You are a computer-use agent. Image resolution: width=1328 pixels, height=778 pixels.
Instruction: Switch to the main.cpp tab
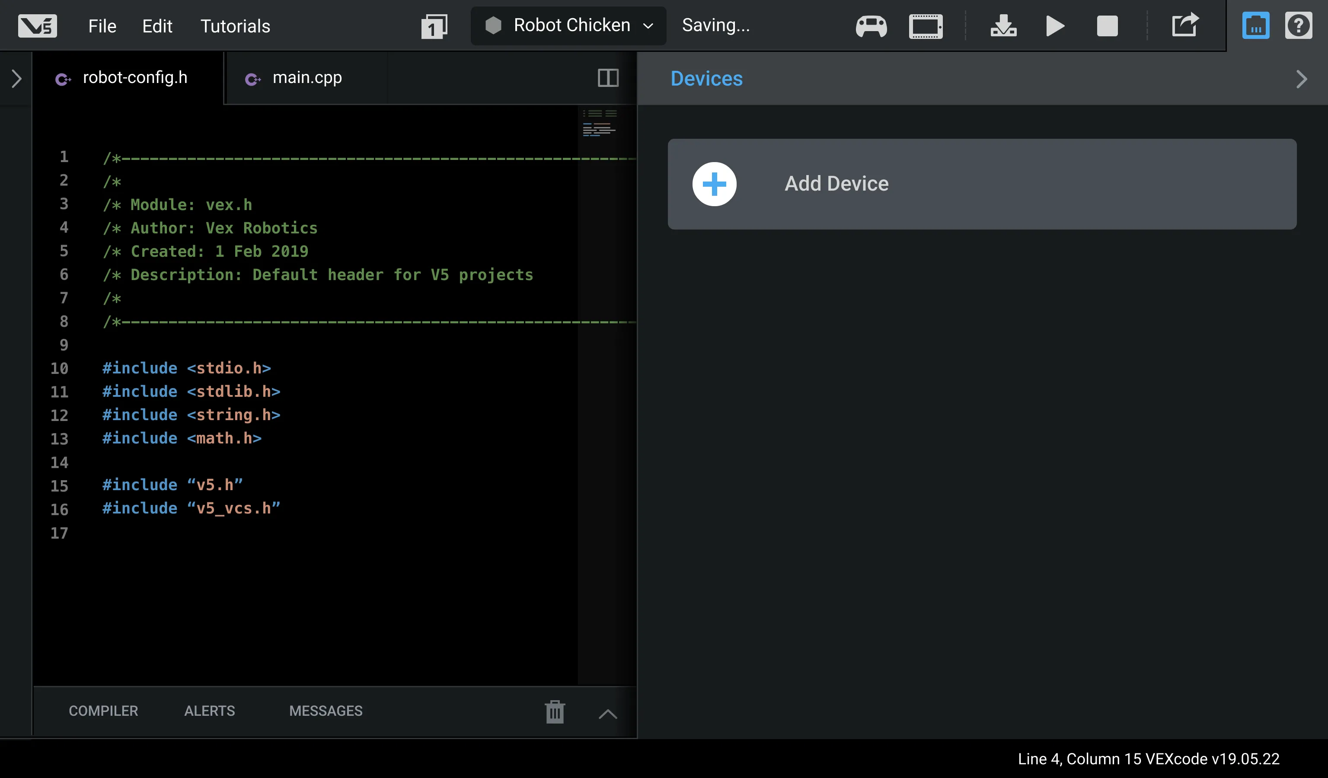pos(306,78)
